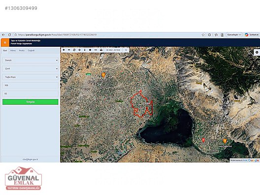This screenshot has height=195, width=260.
Task: Reload the page with the refresh icon
Action: point(9,35)
